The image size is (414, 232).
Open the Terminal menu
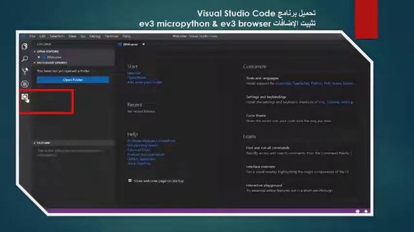tap(112, 36)
